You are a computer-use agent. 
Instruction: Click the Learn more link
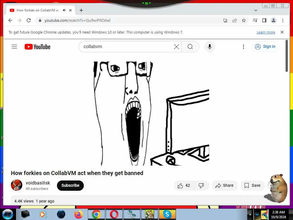(266, 32)
